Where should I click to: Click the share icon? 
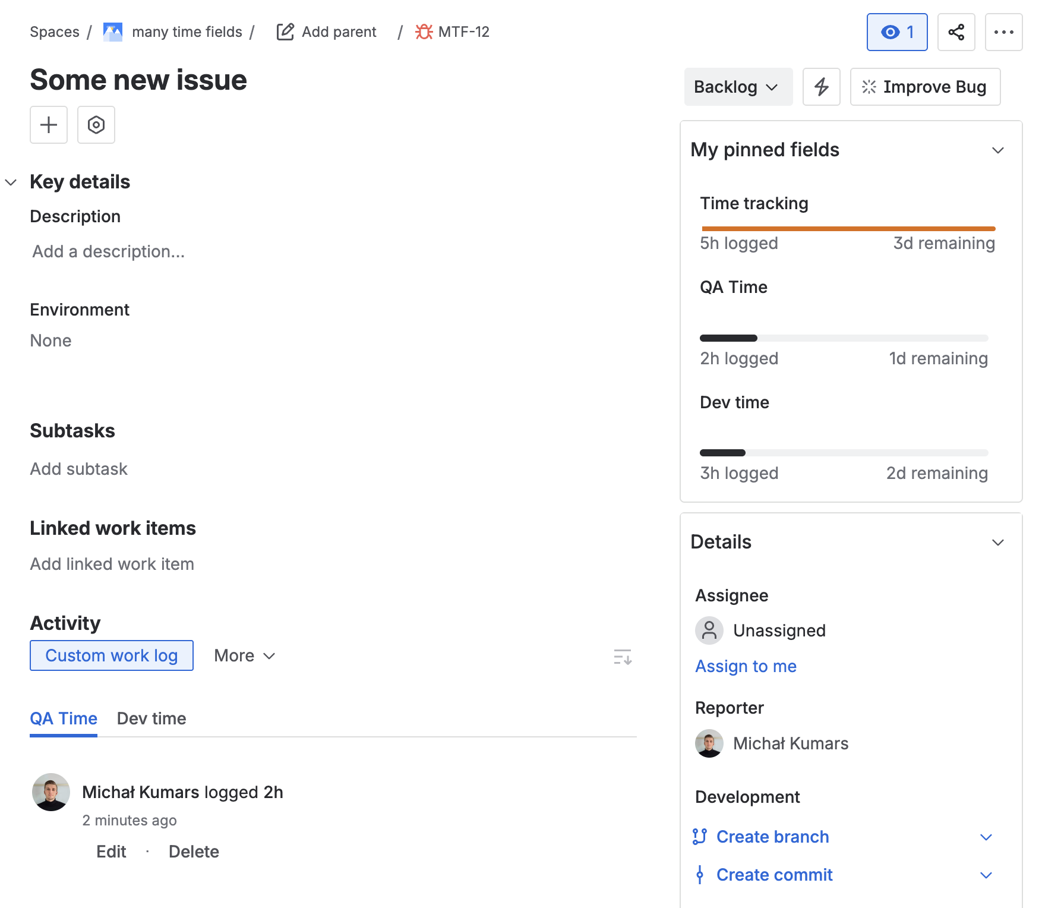(x=956, y=32)
